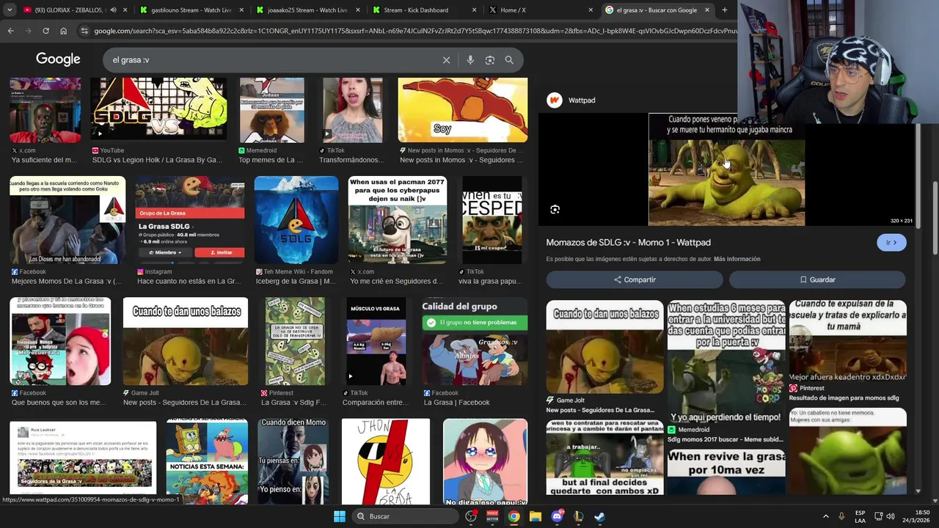Open Músculo vs Grasa TikTok thumbnail

click(376, 341)
